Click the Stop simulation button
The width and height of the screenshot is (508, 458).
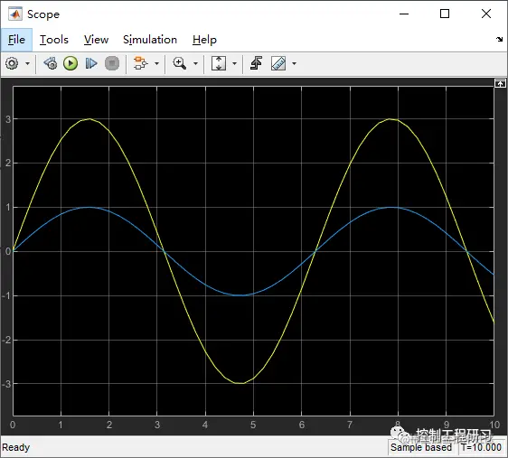pos(112,63)
